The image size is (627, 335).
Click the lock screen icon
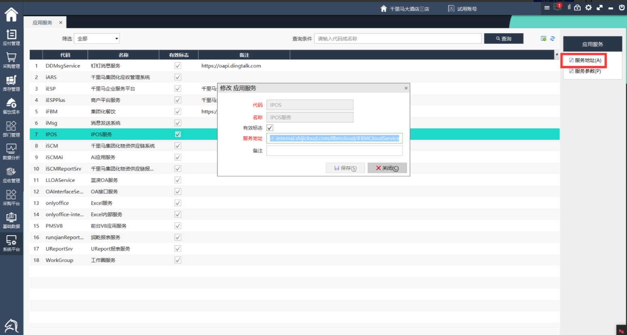pyautogui.click(x=578, y=8)
